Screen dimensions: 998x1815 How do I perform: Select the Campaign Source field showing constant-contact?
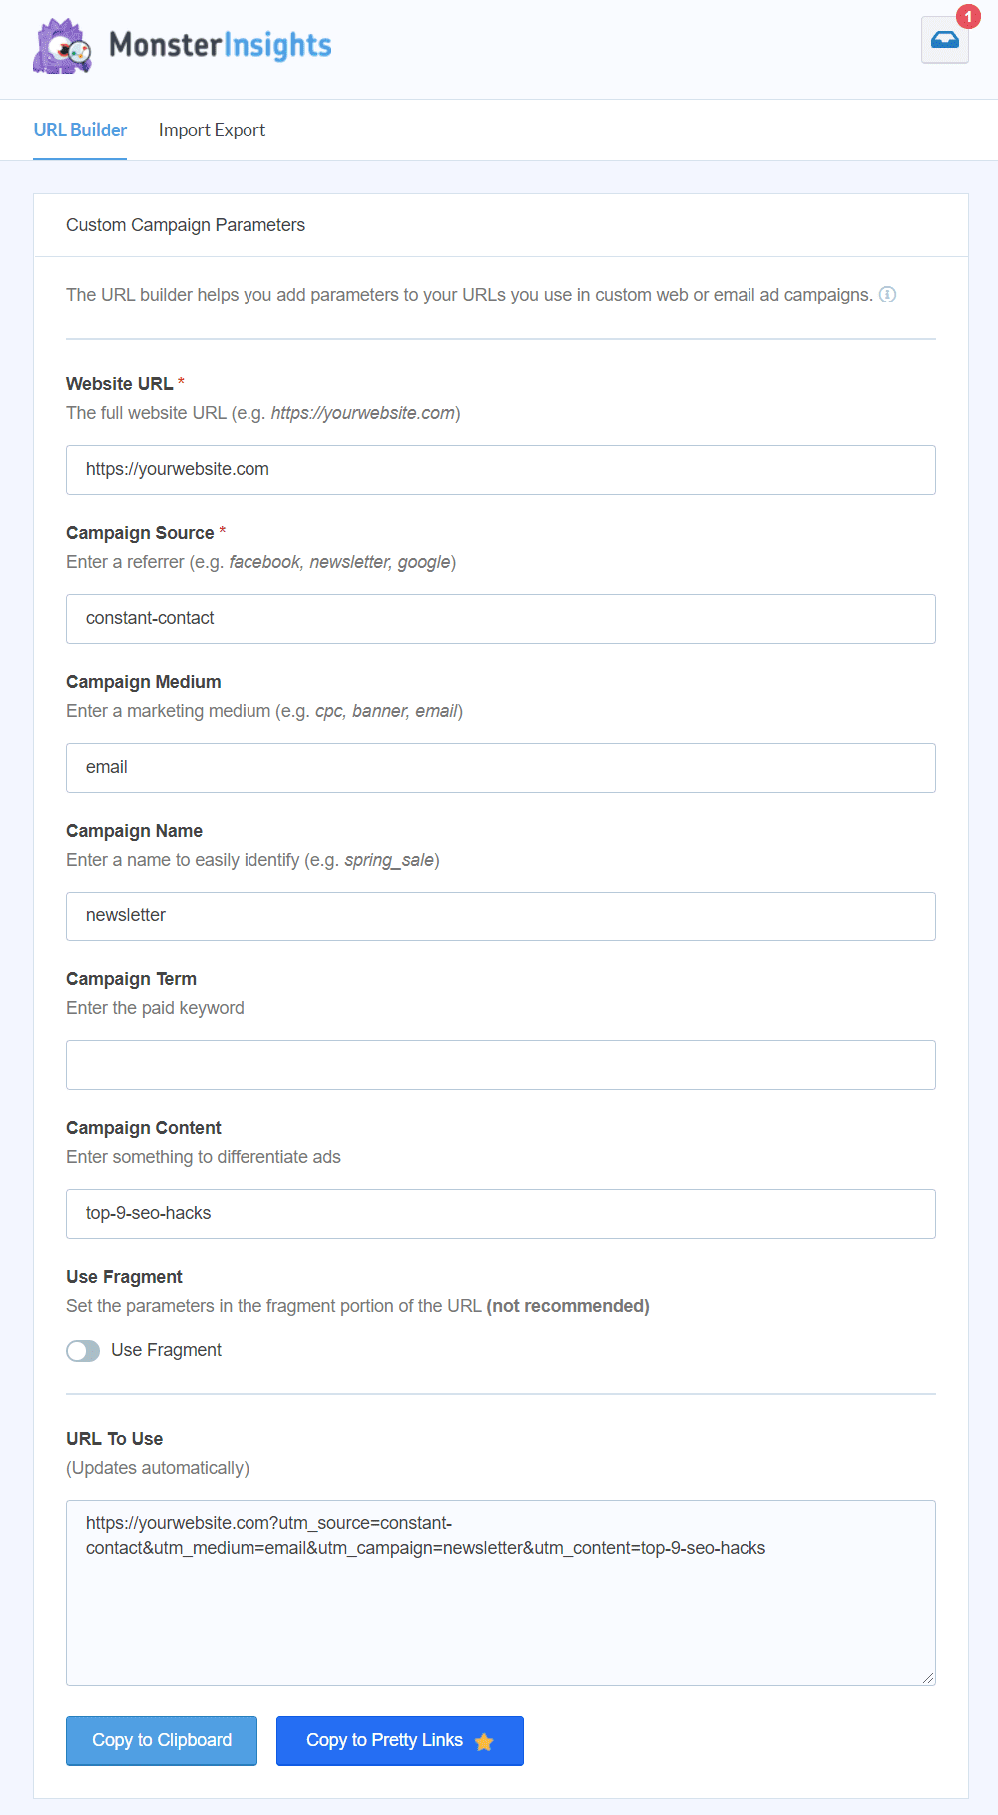[500, 618]
